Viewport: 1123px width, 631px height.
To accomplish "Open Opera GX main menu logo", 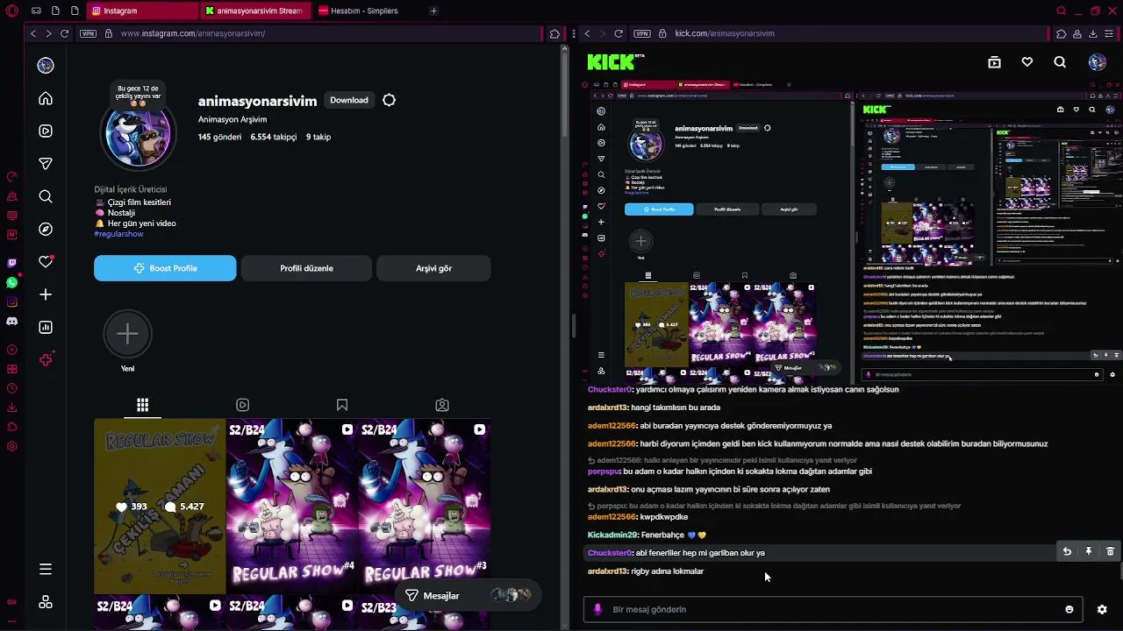I will [x=11, y=11].
